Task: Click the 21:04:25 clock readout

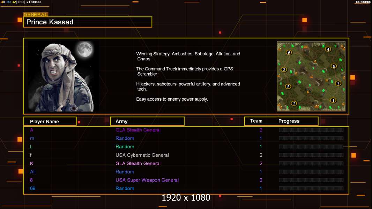Action: tap(34, 2)
